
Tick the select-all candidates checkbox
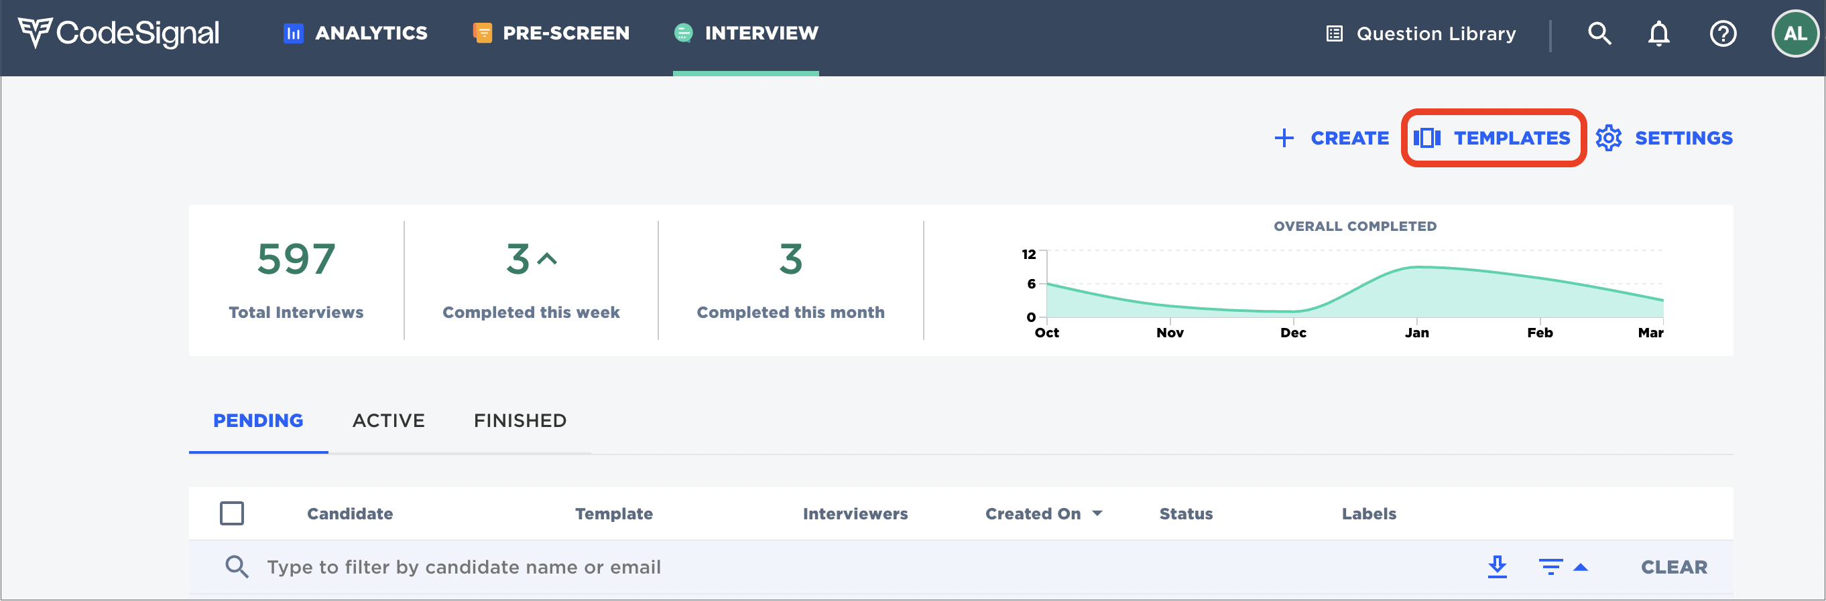pyautogui.click(x=232, y=513)
